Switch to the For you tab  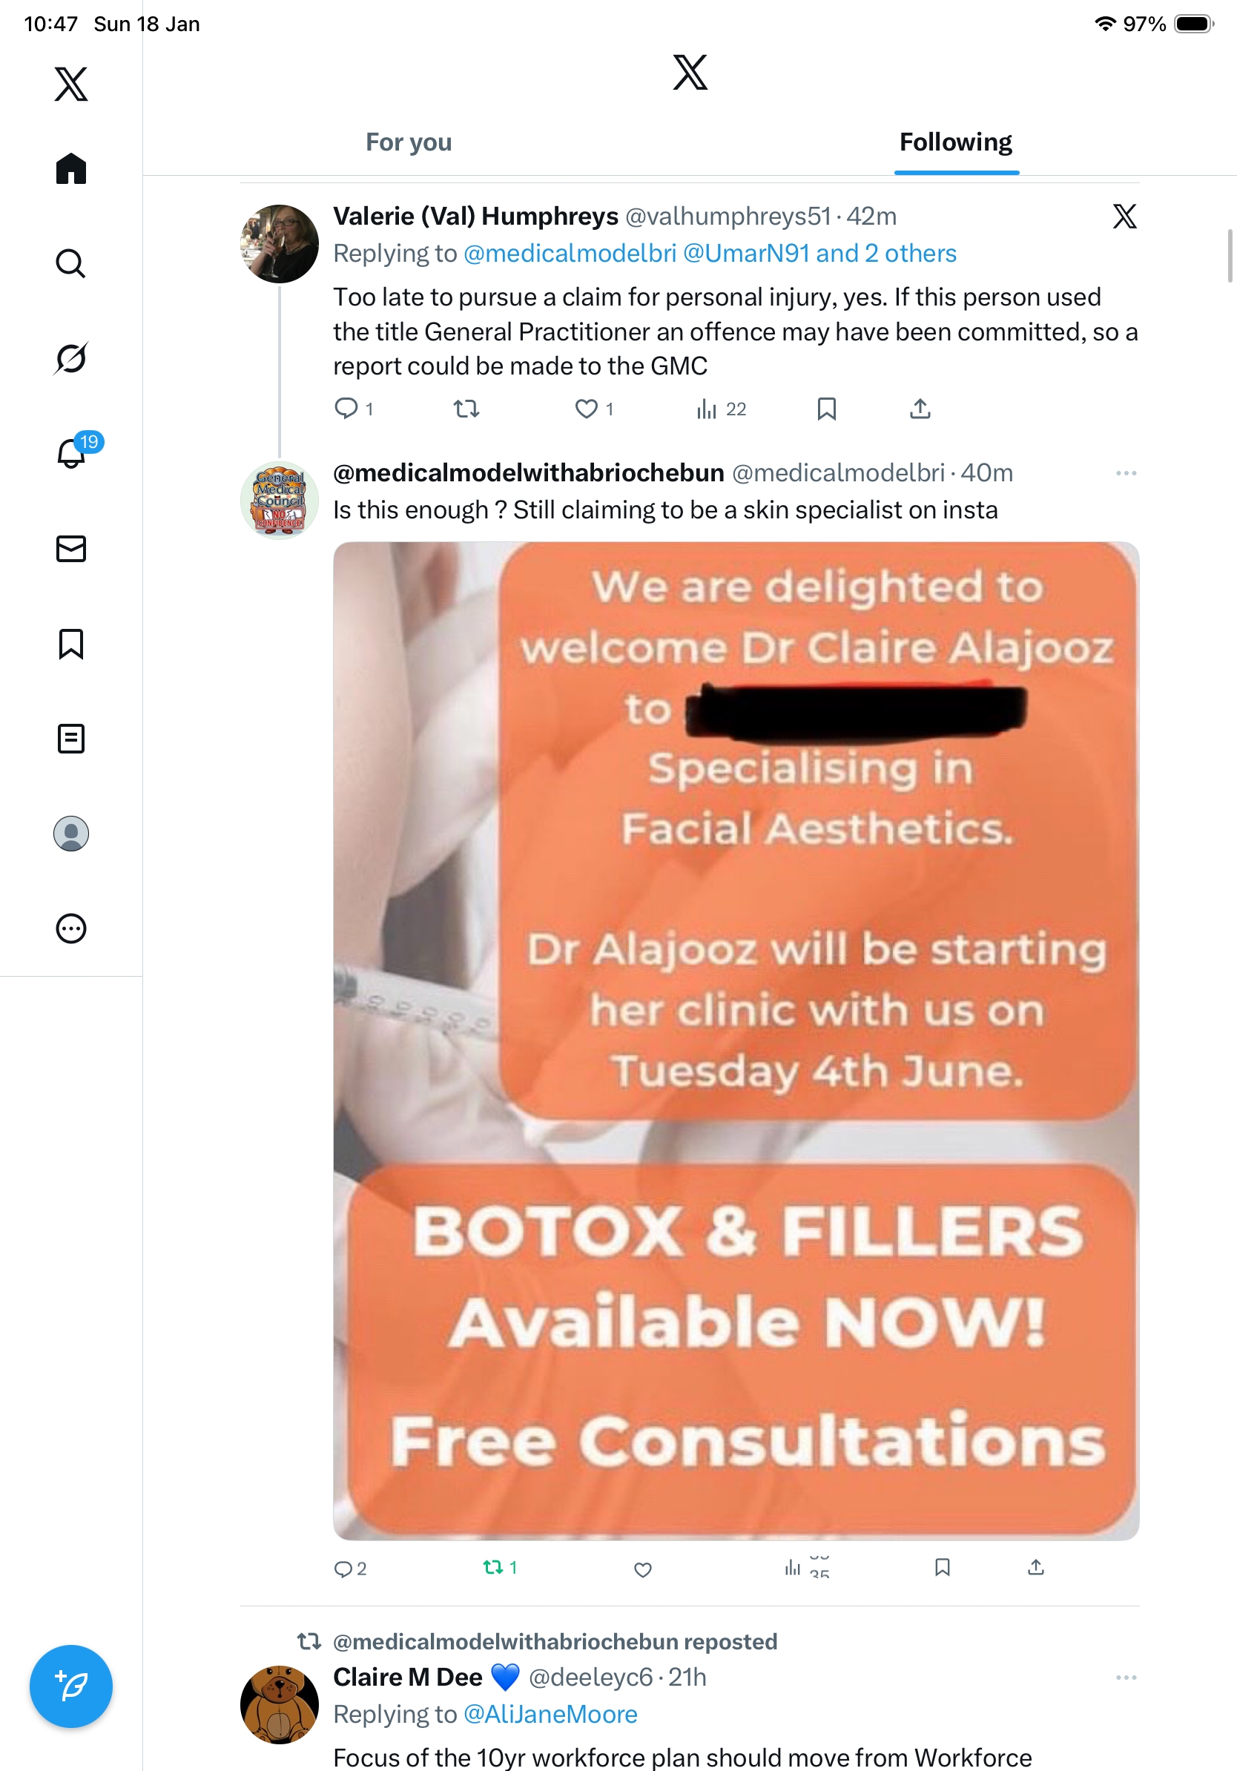(x=409, y=142)
